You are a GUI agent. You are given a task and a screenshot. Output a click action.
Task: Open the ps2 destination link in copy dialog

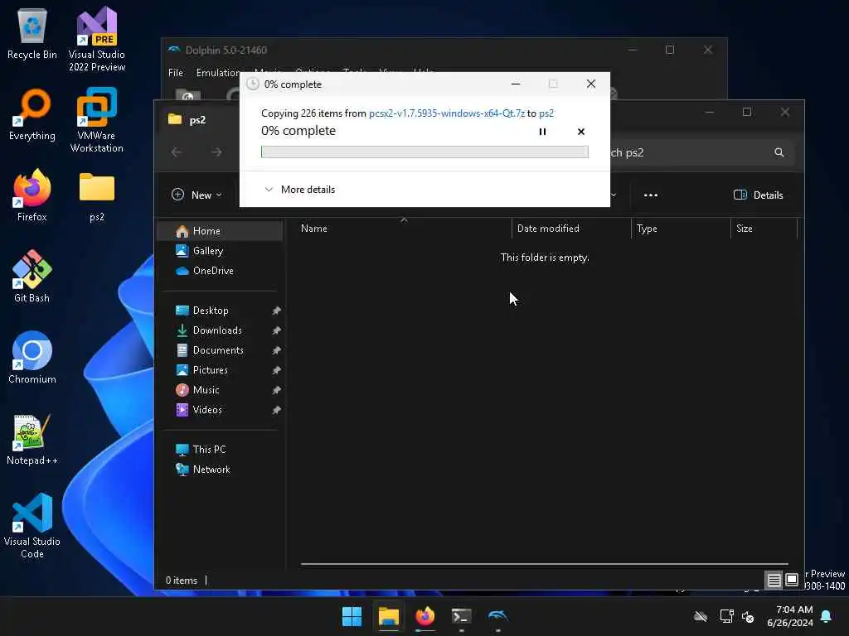546,113
